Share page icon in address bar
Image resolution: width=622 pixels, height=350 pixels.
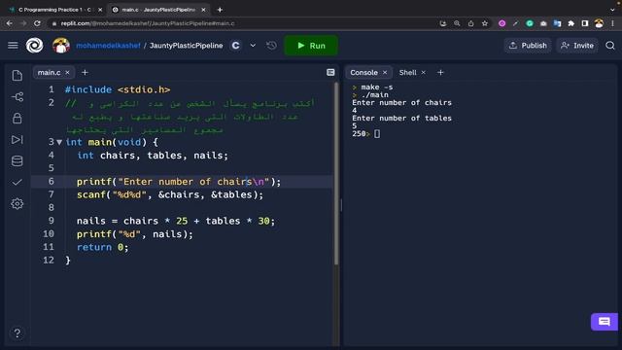(470, 23)
